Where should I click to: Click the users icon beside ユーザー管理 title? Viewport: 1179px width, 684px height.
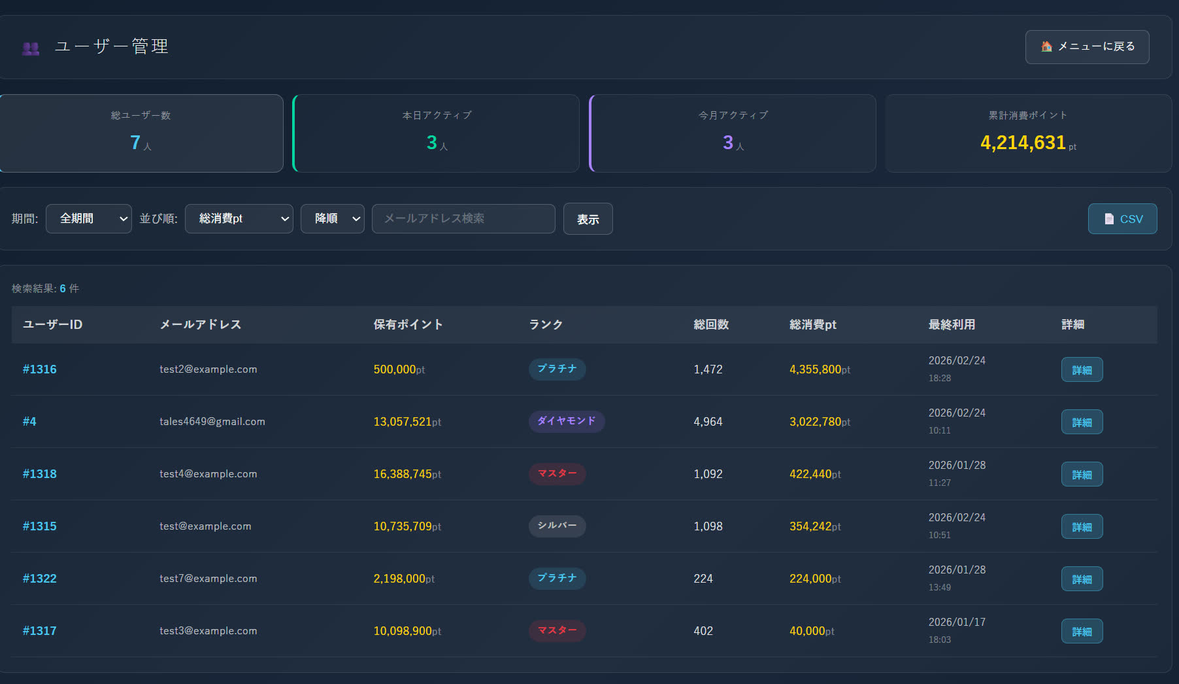(x=31, y=48)
